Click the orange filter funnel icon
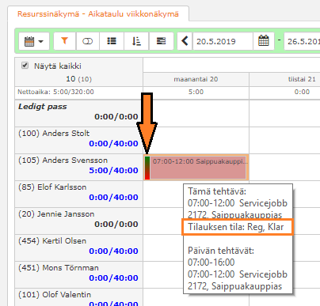The width and height of the screenshot is (320, 306). [x=65, y=41]
